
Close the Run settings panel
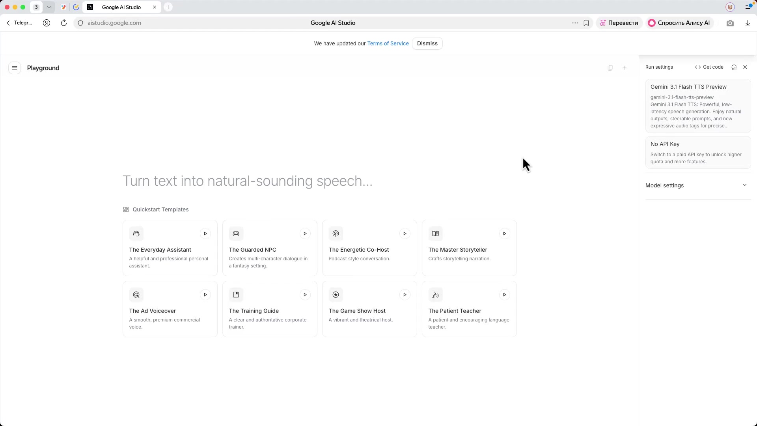(745, 67)
